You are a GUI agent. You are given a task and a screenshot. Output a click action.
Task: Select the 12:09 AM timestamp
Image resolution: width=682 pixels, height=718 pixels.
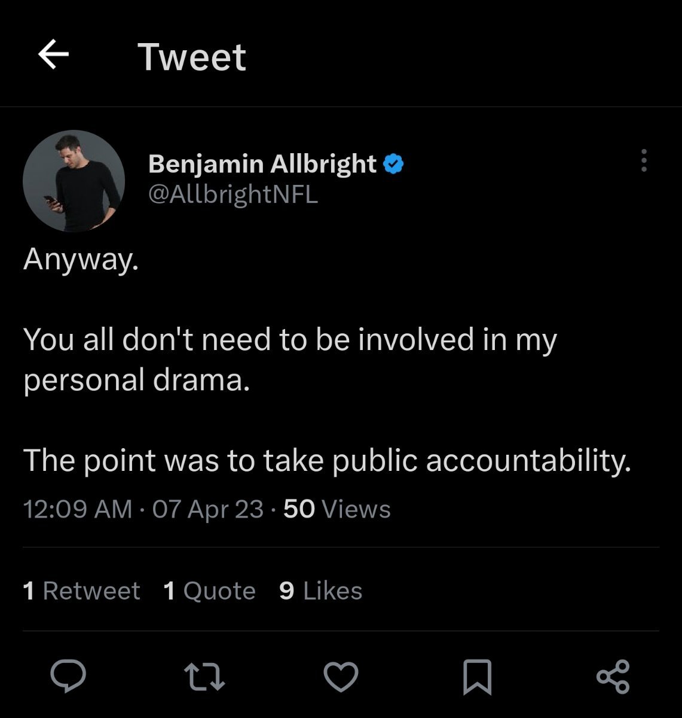pyautogui.click(x=78, y=509)
